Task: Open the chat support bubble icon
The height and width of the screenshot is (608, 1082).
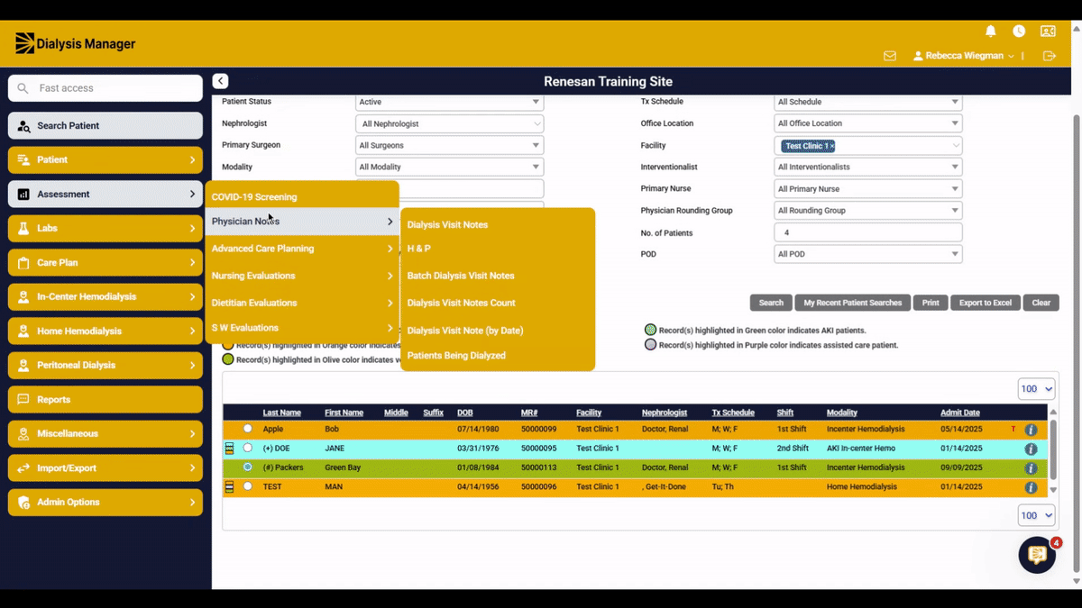Action: [x=1037, y=555]
